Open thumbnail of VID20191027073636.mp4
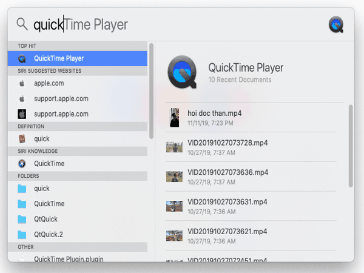 (x=174, y=177)
